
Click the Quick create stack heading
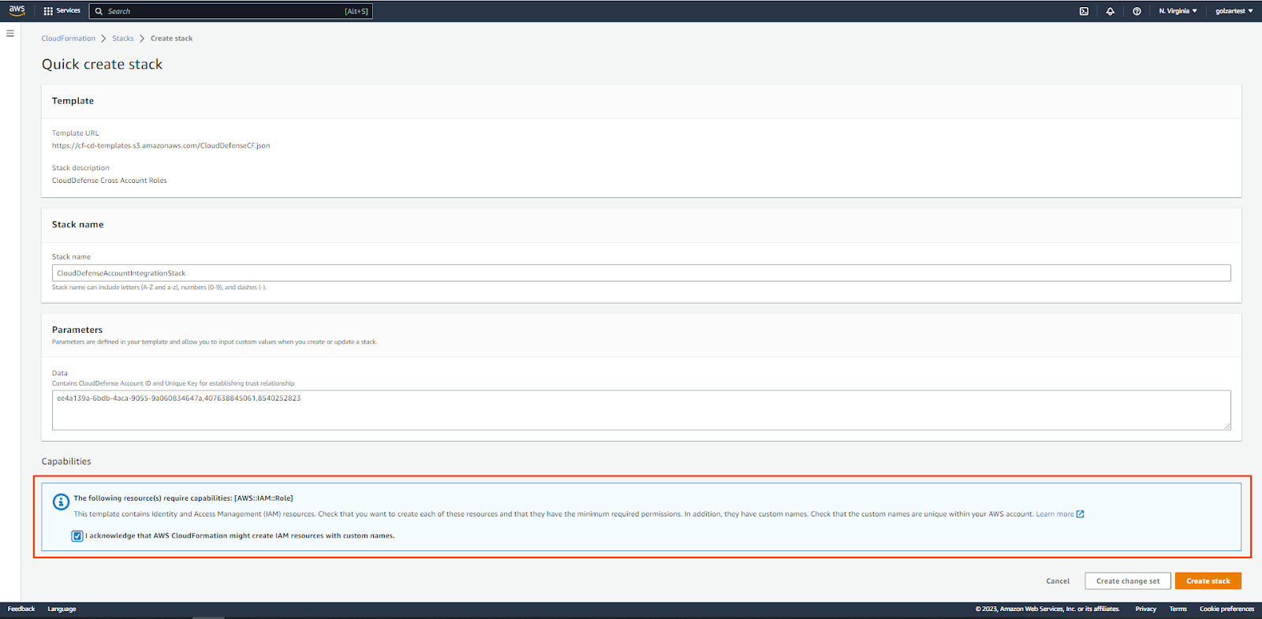[x=102, y=65]
